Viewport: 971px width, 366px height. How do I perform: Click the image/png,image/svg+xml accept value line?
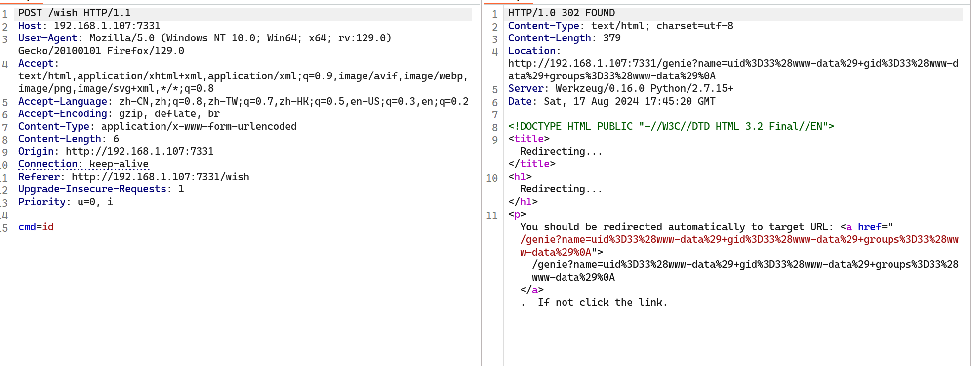pyautogui.click(x=116, y=88)
